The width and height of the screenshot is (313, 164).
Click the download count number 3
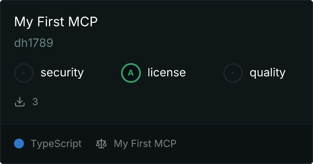tap(35, 102)
